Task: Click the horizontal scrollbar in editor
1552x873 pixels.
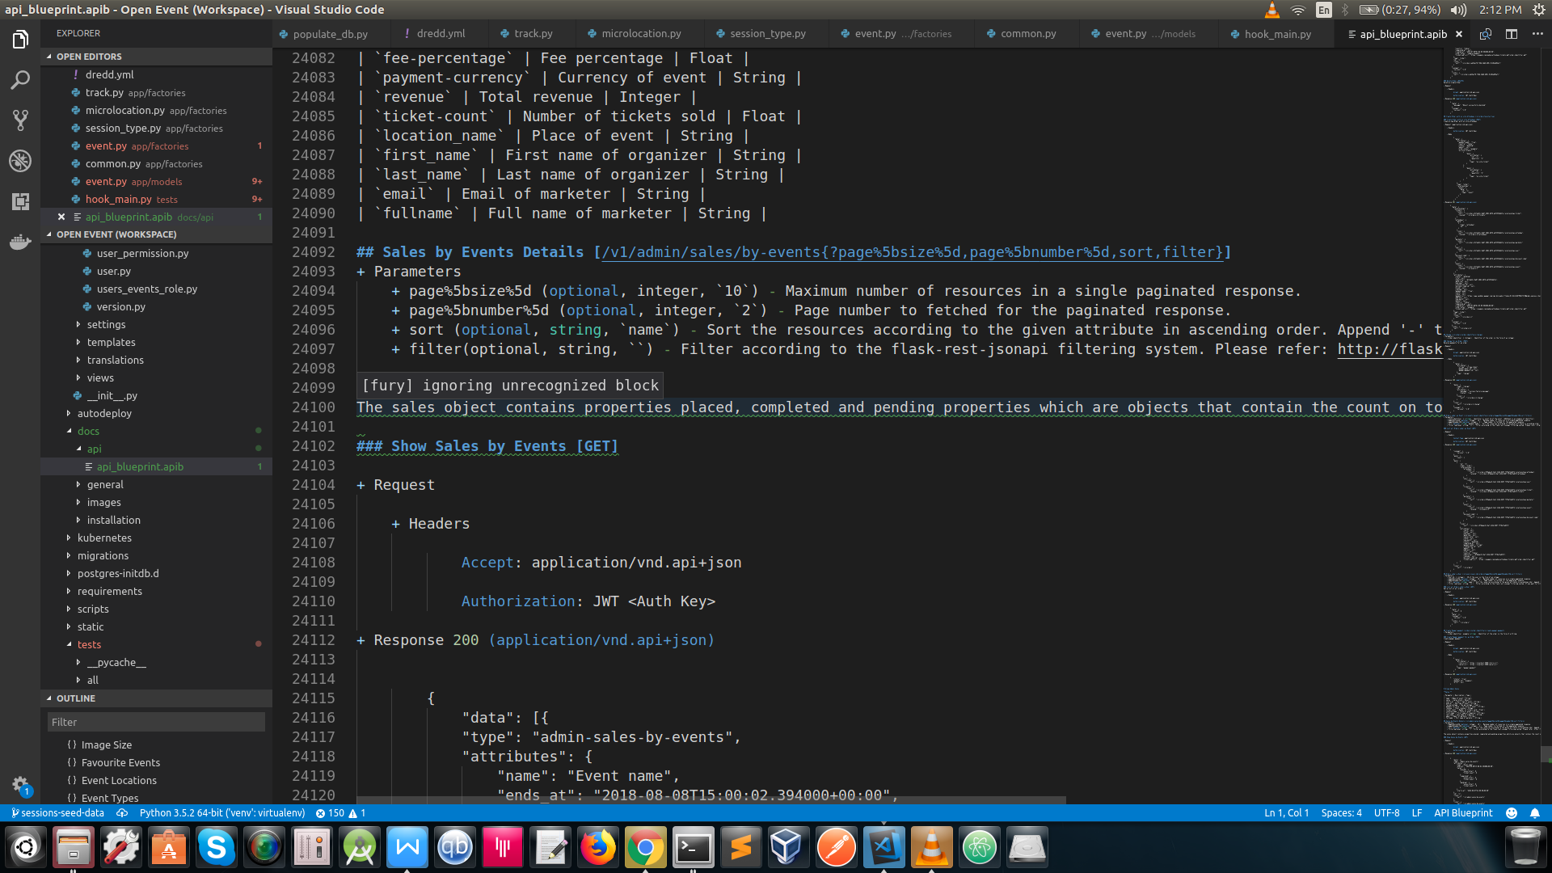Action: 711,800
